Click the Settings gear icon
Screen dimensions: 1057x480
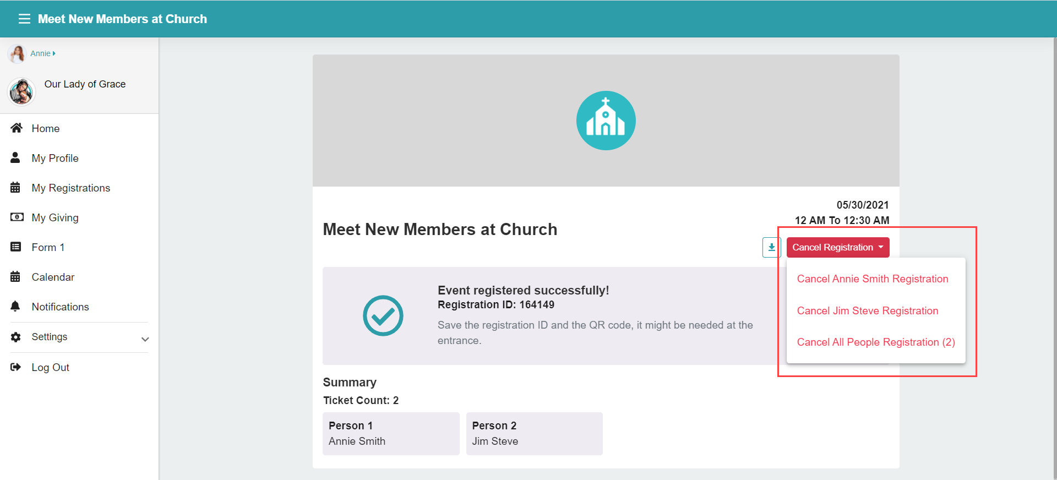tap(15, 337)
